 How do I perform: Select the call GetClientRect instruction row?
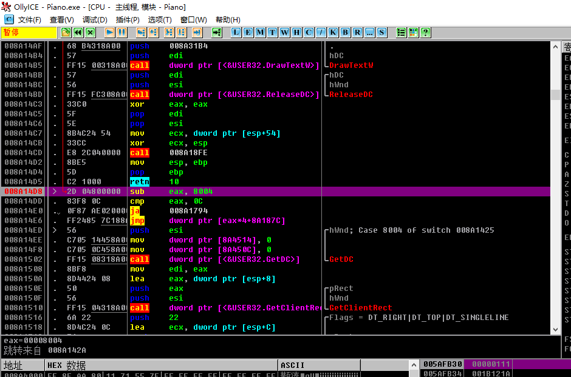point(276,308)
